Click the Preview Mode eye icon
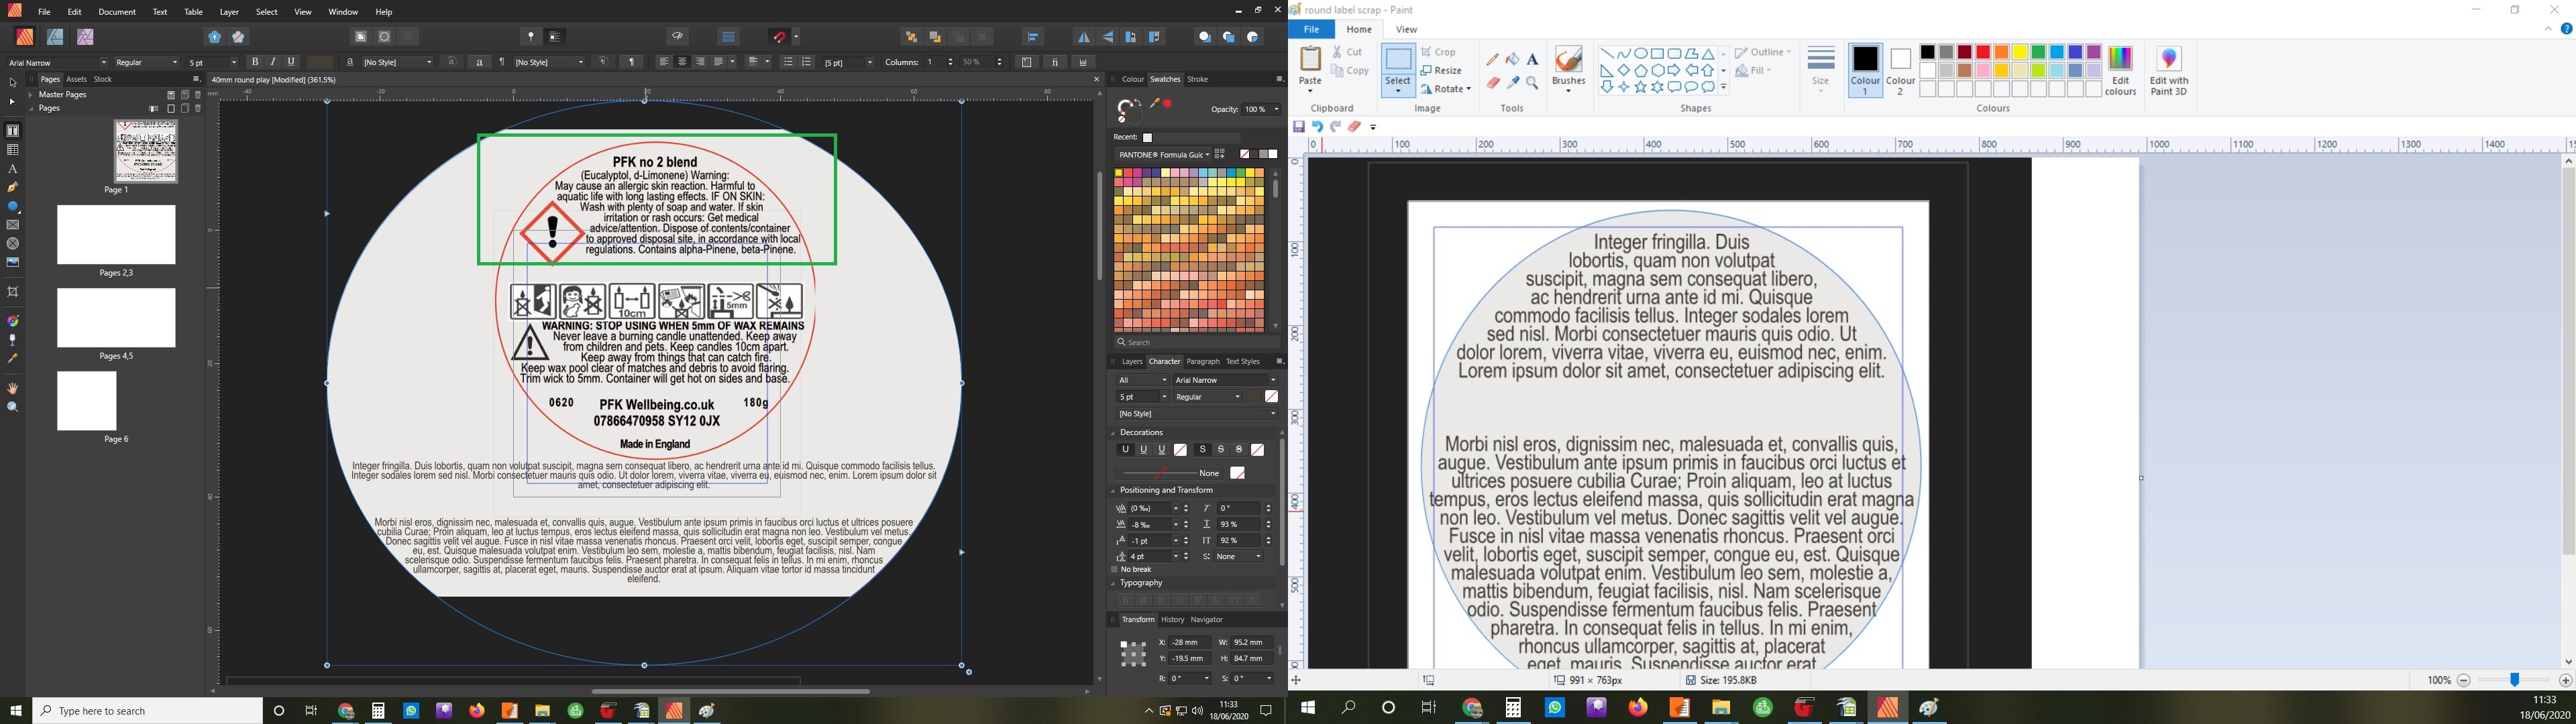Image resolution: width=2576 pixels, height=724 pixels. click(678, 37)
